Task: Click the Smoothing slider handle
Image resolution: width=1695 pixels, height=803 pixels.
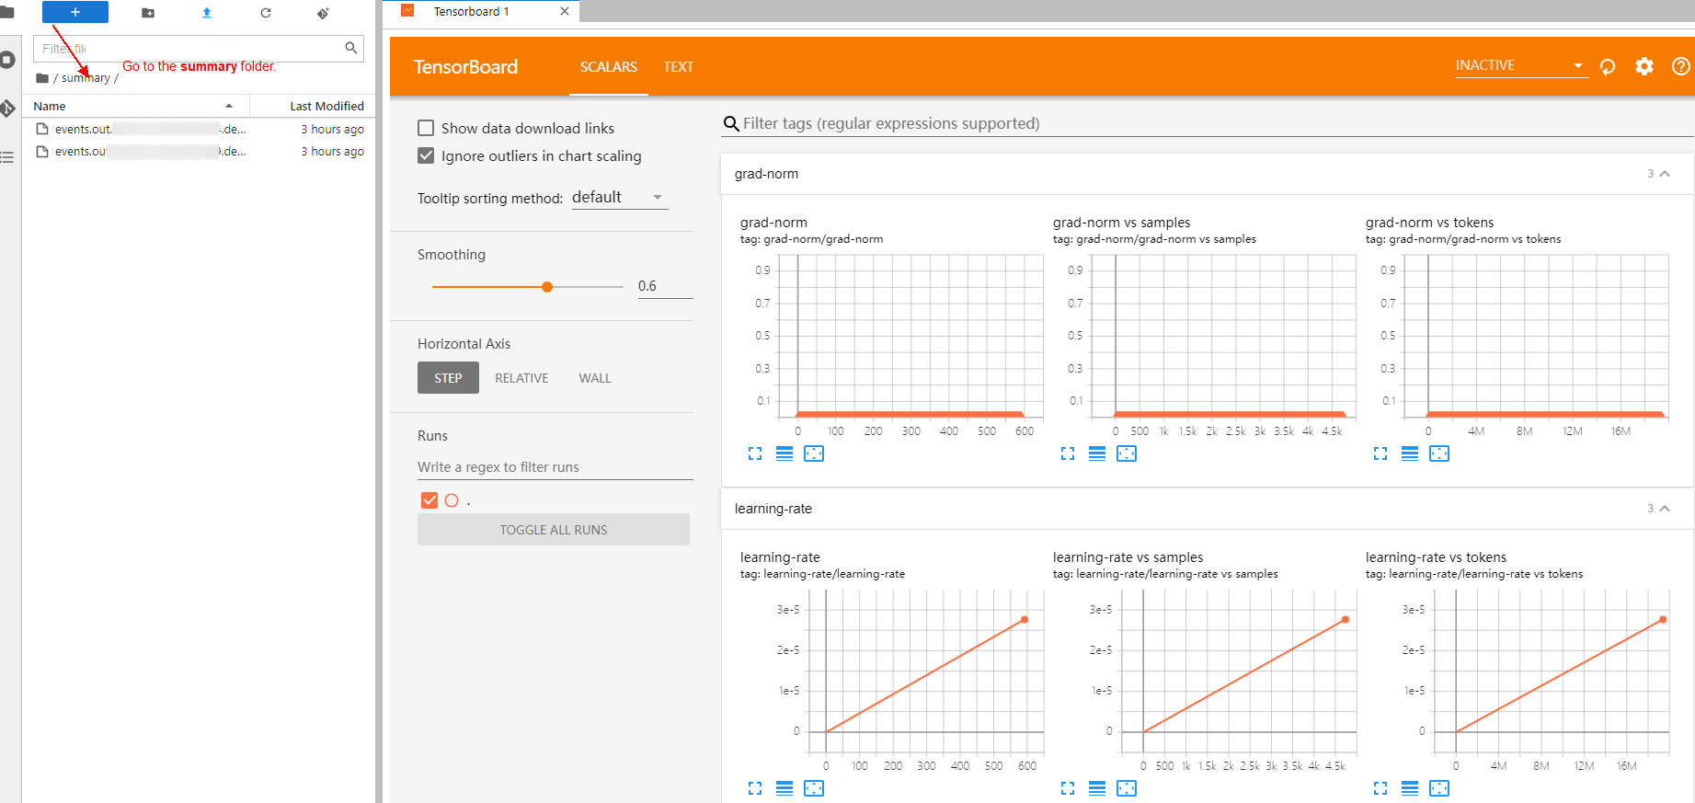Action: 547,287
